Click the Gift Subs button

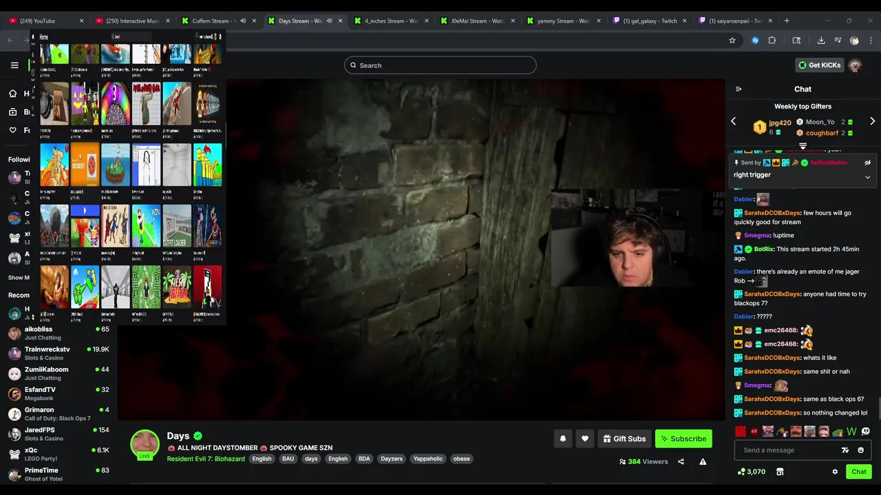pos(624,439)
